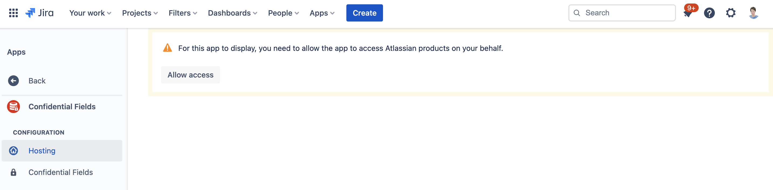Click the orange warning triangle icon
Image resolution: width=773 pixels, height=190 pixels.
(168, 48)
